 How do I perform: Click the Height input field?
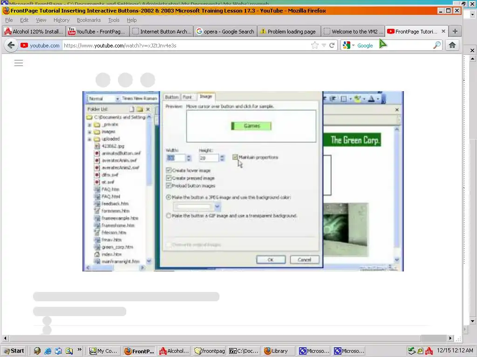coord(209,158)
